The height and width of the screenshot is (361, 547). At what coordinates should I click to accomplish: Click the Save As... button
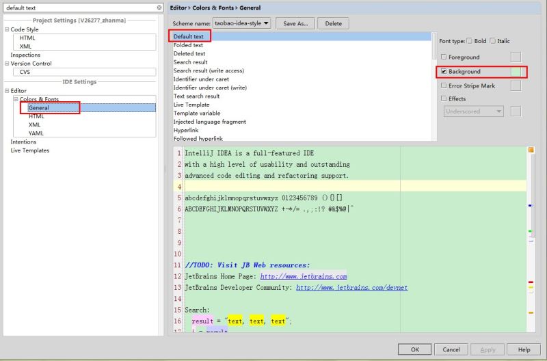[x=295, y=23]
